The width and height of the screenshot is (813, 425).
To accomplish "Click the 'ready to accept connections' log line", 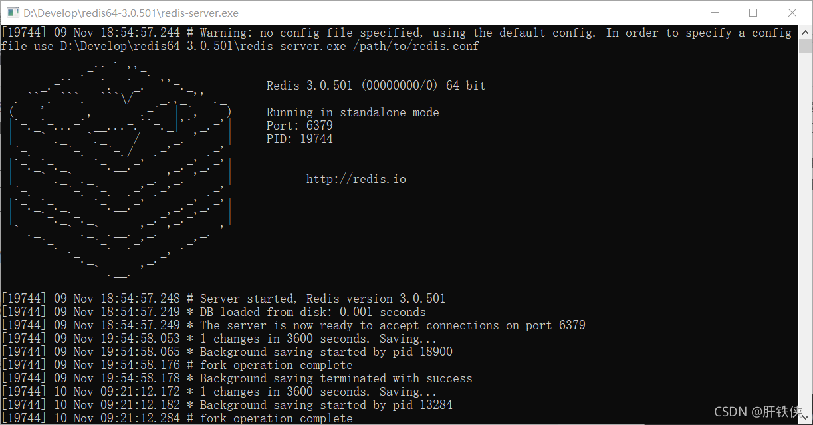I will 293,325.
